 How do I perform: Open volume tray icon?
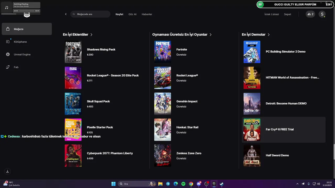coord(319,184)
